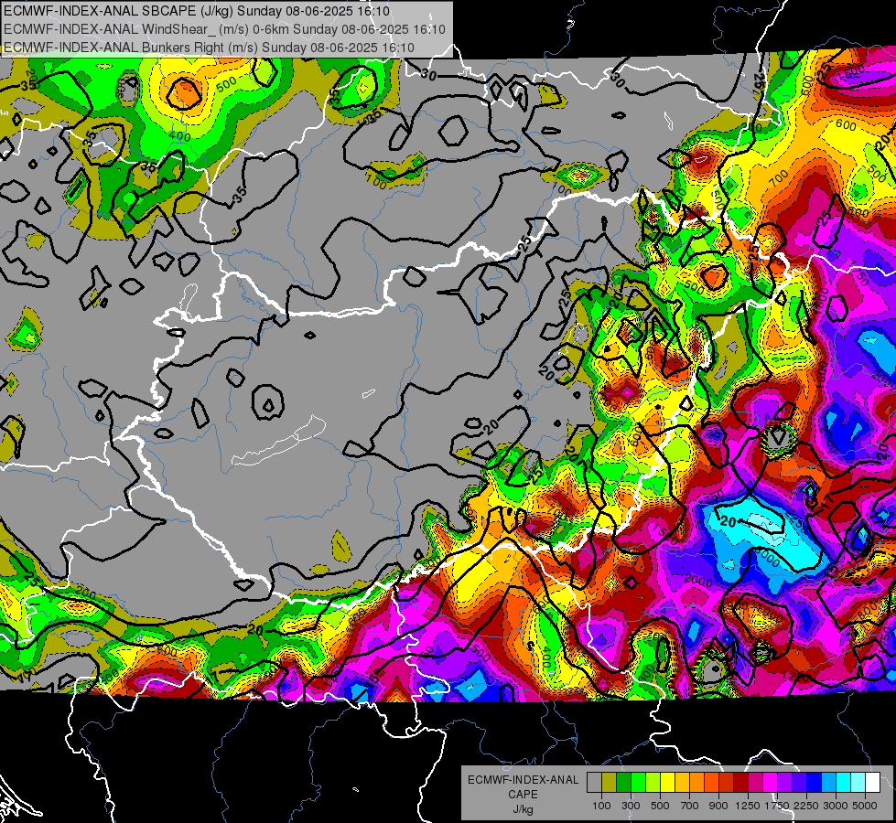Click the 900 legend tick value

pos(718,806)
